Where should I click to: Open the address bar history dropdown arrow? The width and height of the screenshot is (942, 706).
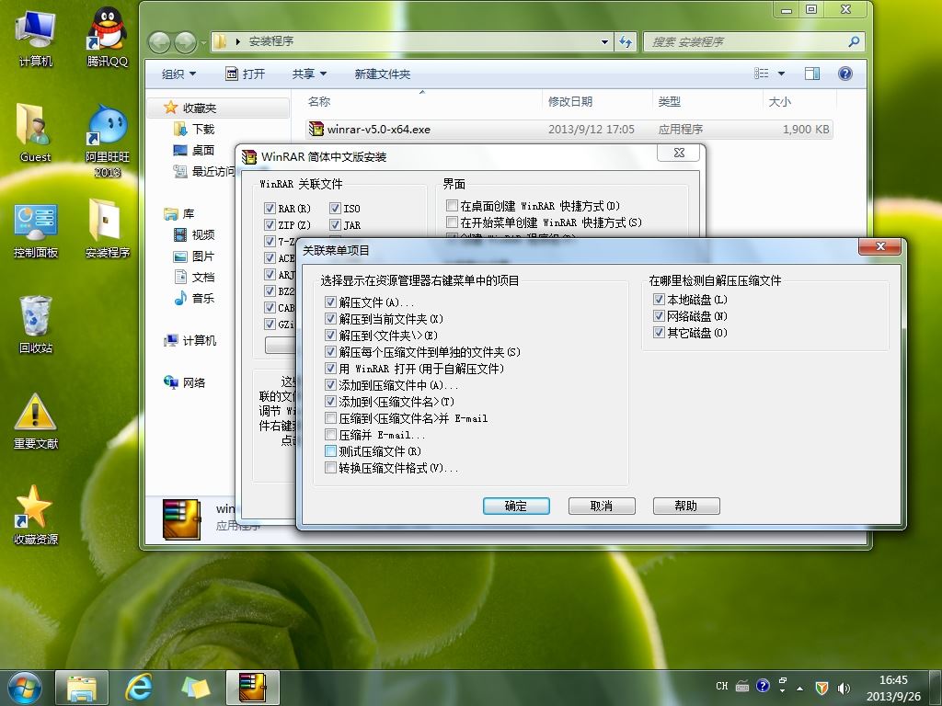(x=604, y=41)
